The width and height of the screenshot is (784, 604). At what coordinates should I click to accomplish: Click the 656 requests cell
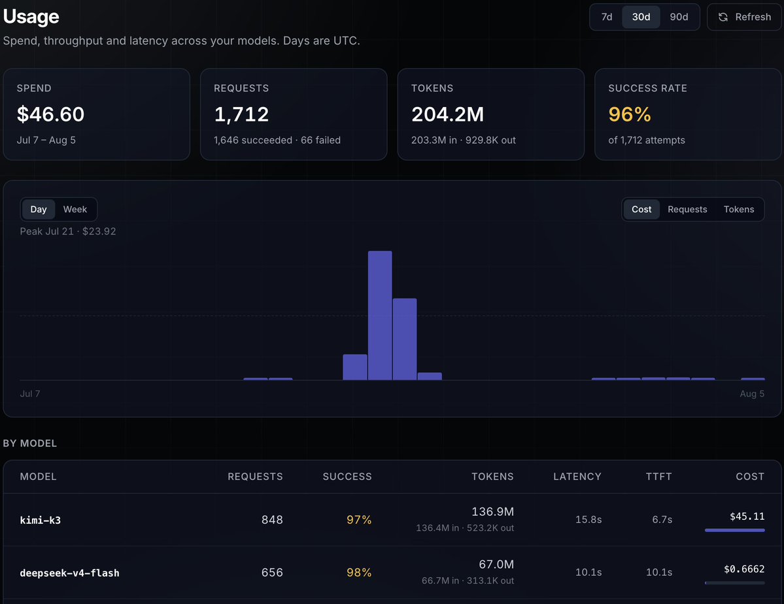(x=272, y=573)
